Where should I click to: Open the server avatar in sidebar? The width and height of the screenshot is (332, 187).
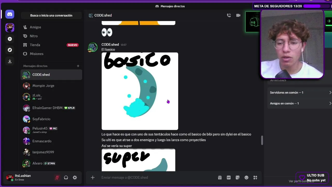point(10,28)
